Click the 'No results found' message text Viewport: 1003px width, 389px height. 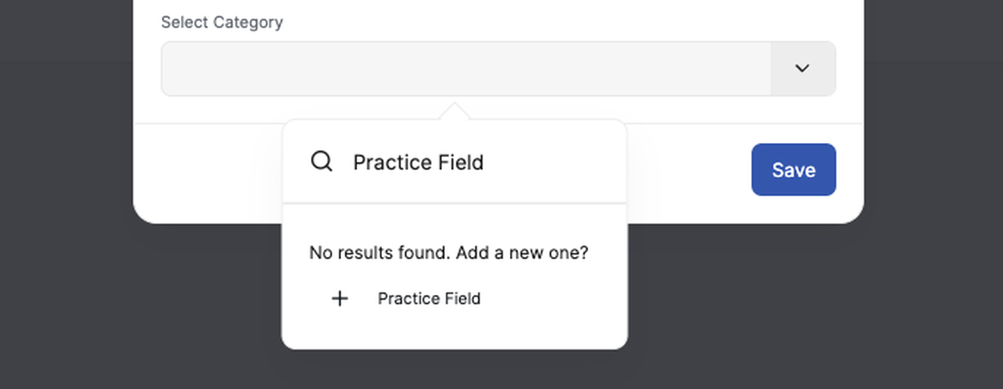(x=380, y=253)
